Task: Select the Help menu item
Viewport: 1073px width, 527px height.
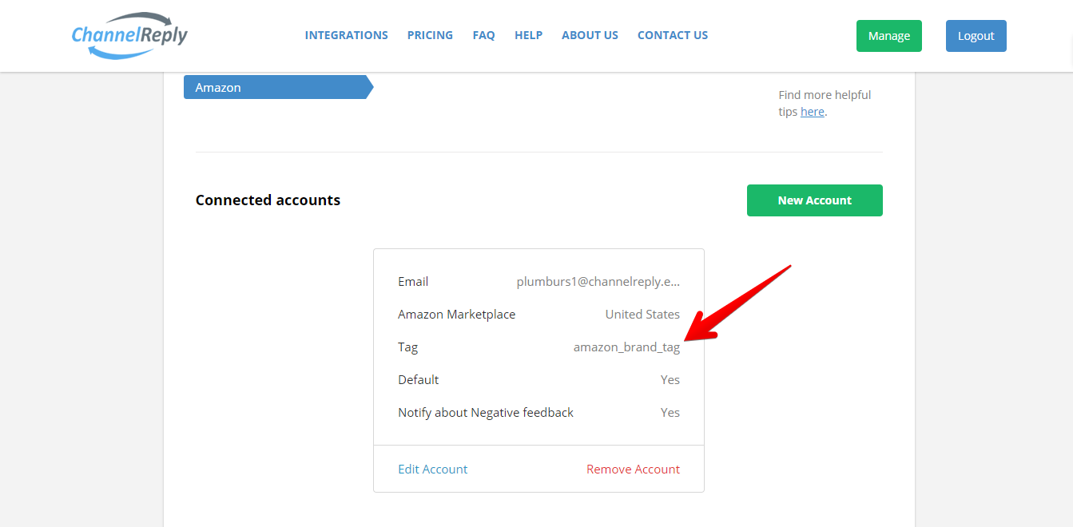Action: point(529,35)
